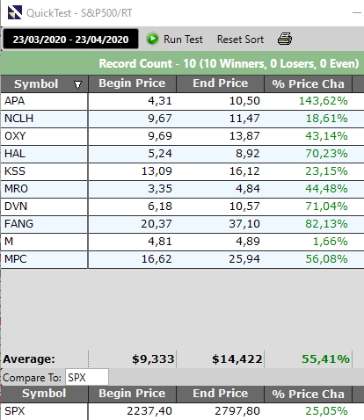
Task: Click the Reset Sort button
Action: click(x=240, y=40)
